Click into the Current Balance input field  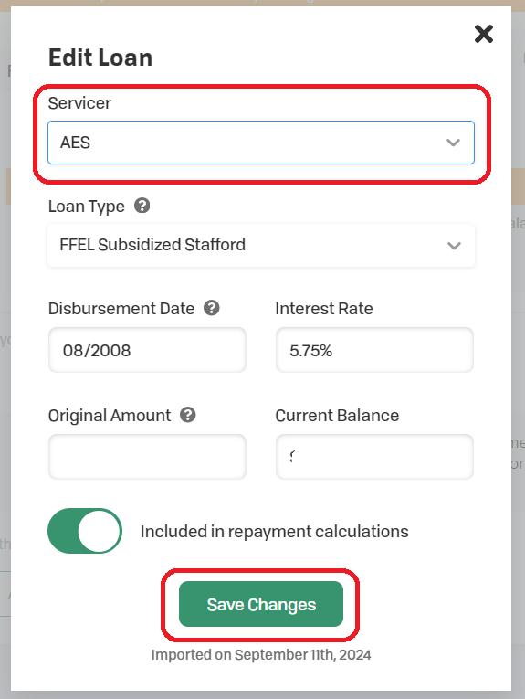(x=374, y=457)
